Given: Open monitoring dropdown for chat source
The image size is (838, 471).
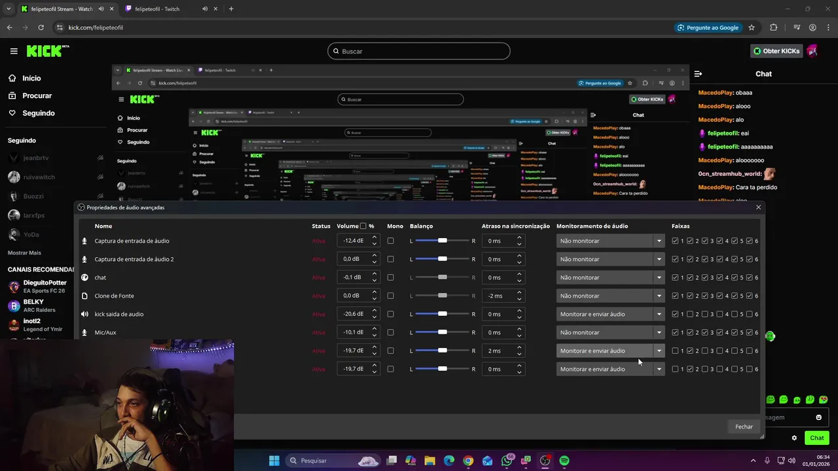Looking at the screenshot, I should point(610,277).
